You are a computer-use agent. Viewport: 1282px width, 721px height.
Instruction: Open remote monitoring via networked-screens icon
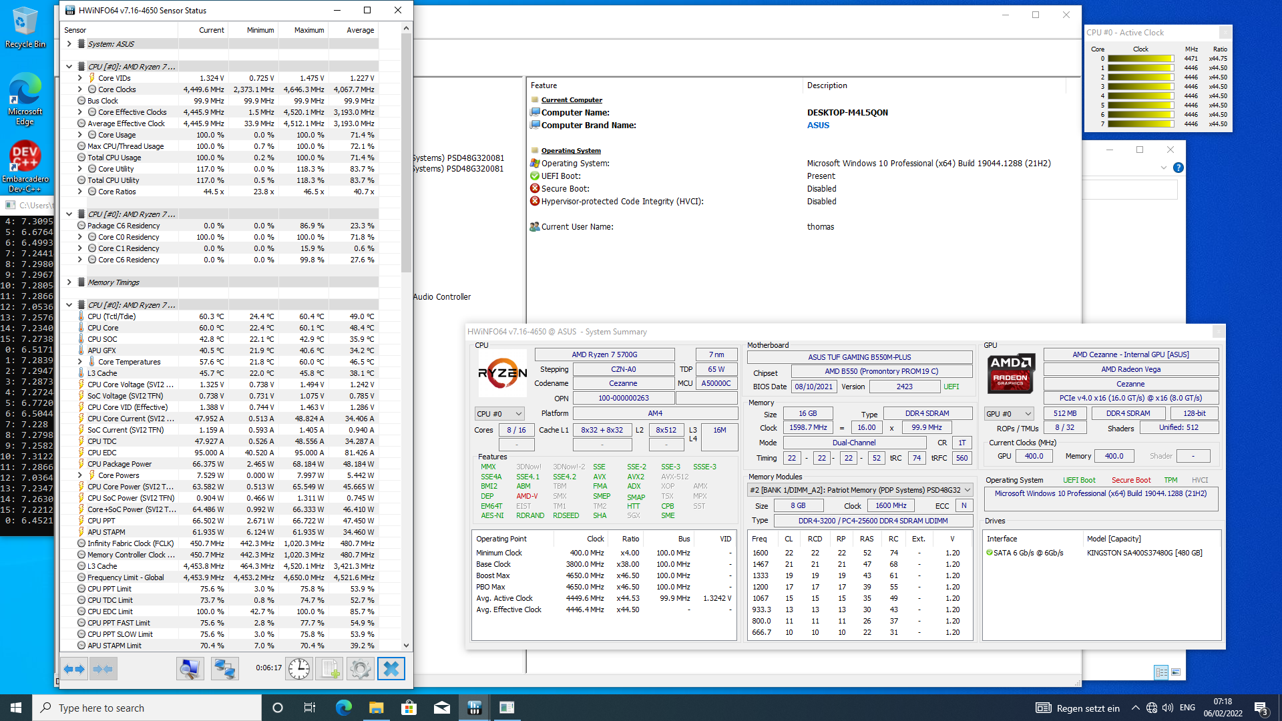[x=224, y=668]
